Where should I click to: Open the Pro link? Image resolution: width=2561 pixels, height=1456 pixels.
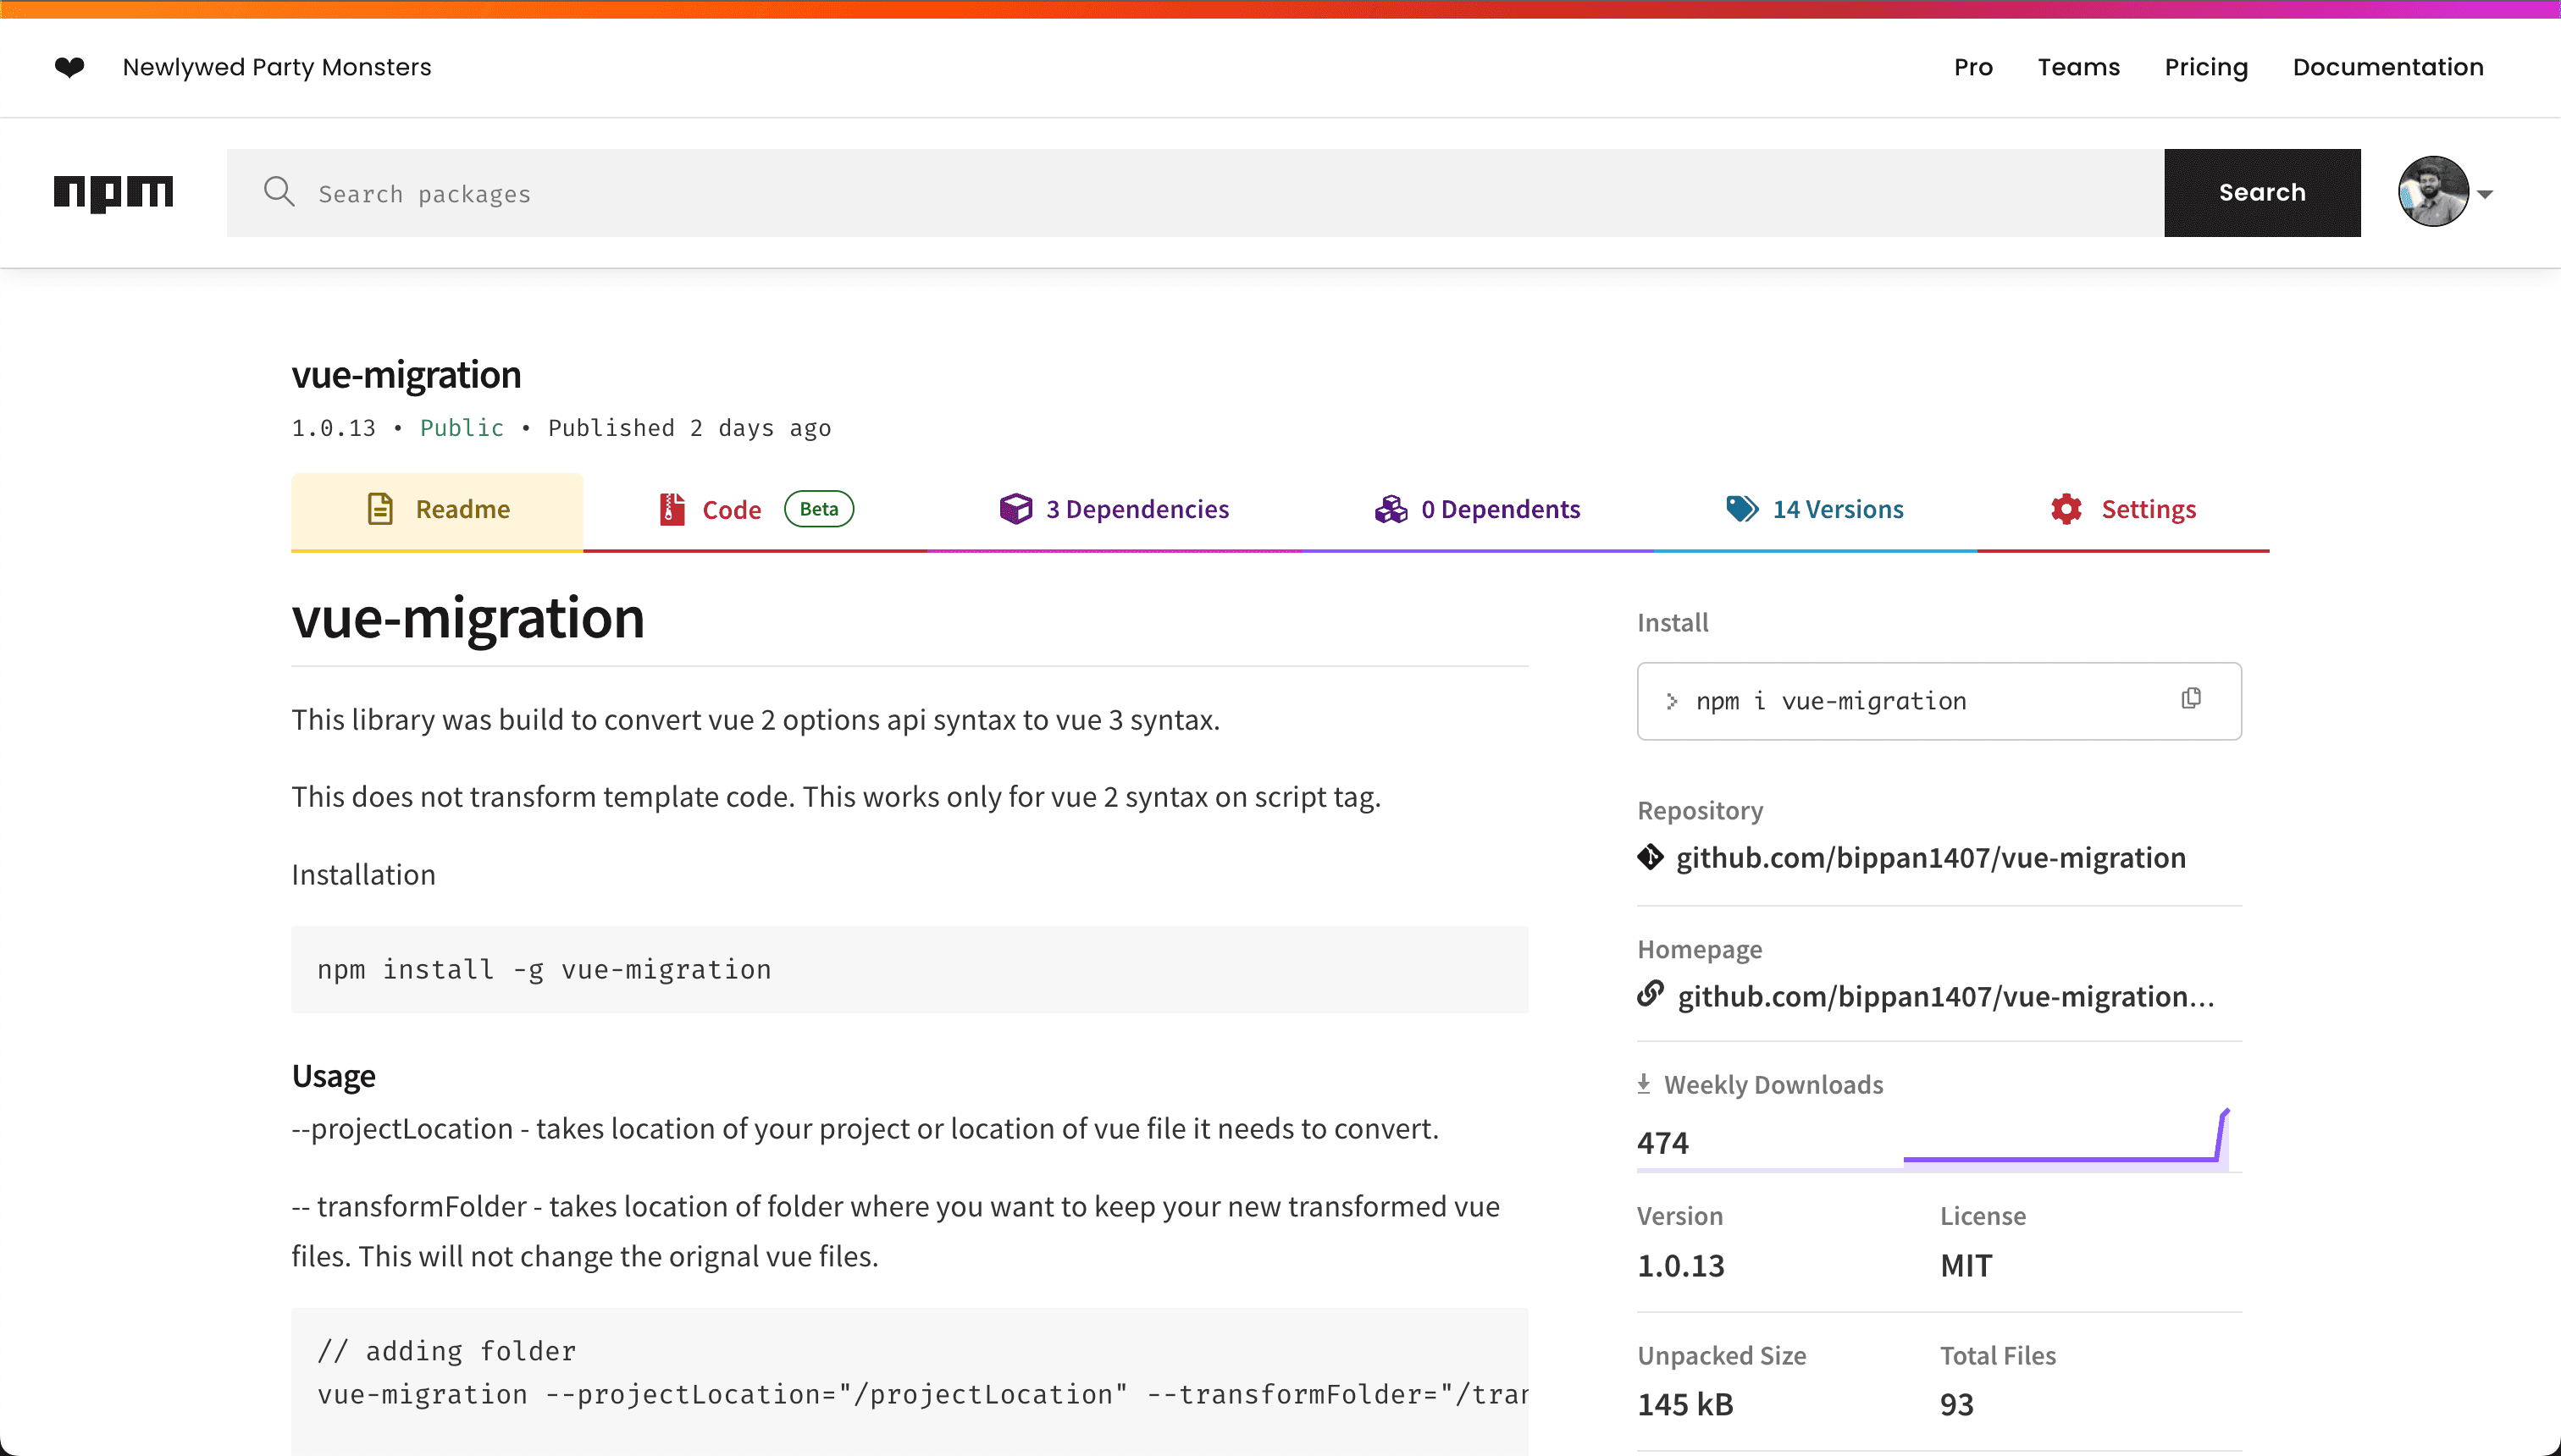point(1972,67)
